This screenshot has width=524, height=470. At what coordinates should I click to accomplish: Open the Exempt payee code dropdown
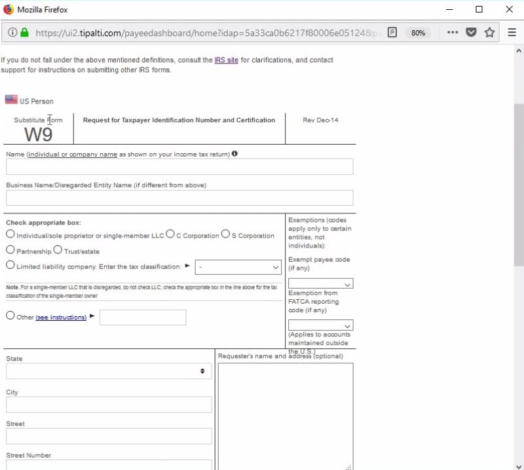pos(320,283)
